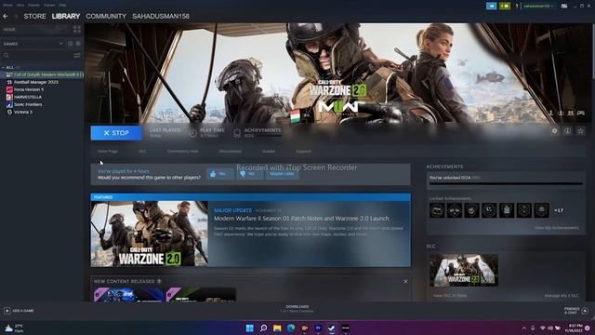
Task: Open taskbar Search icon
Action: [263, 328]
